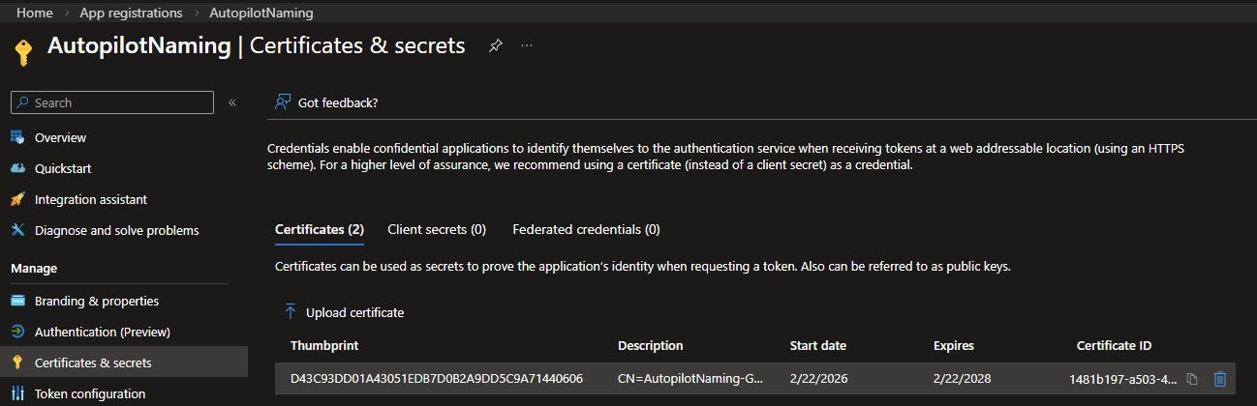
Task: Switch to Client secrets (0) tab
Action: (x=436, y=229)
